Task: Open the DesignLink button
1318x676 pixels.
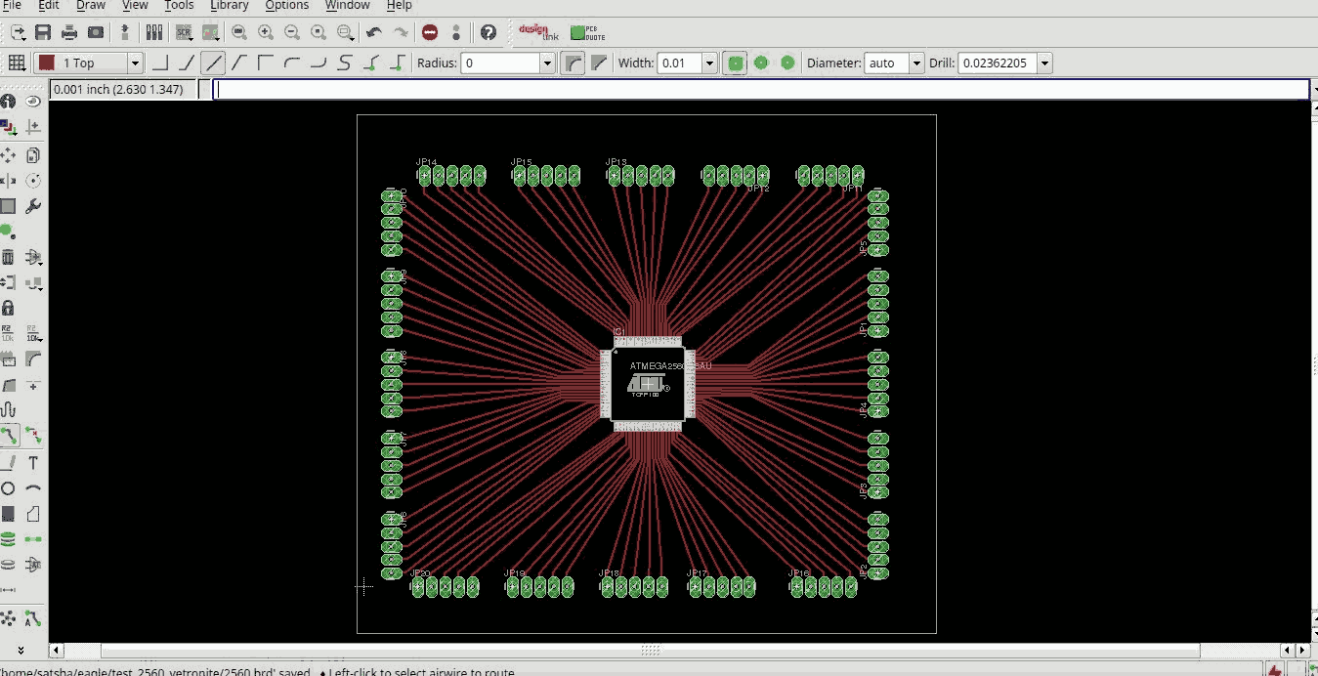Action: [x=538, y=32]
